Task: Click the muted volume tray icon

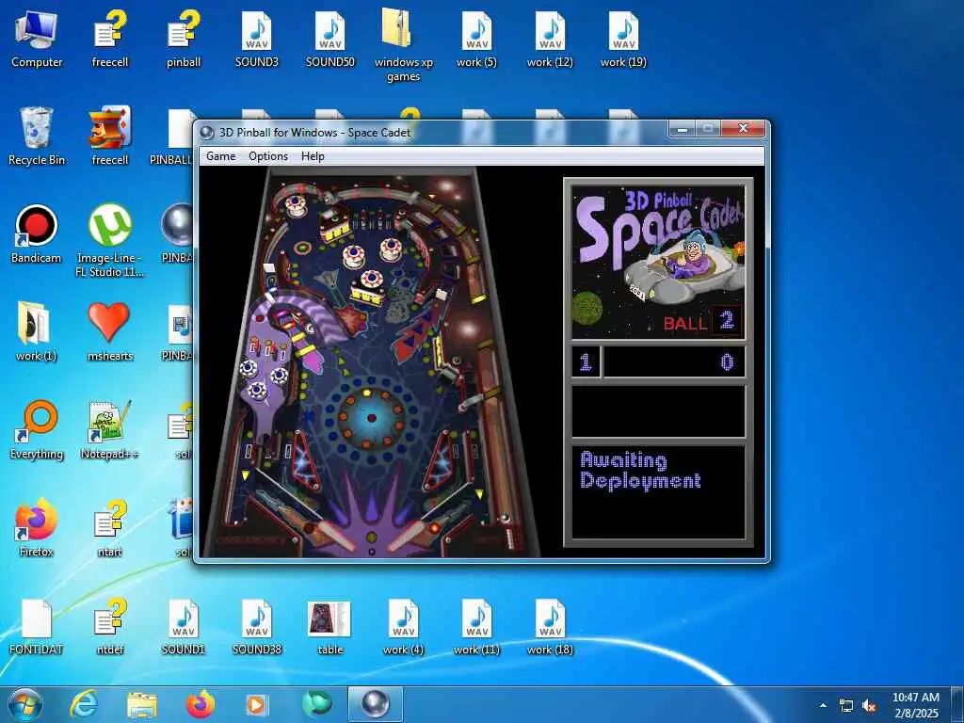Action: (x=869, y=705)
